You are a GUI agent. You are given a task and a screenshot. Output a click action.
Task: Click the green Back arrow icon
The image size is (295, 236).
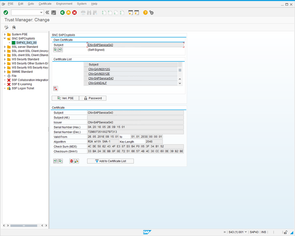click(62, 13)
